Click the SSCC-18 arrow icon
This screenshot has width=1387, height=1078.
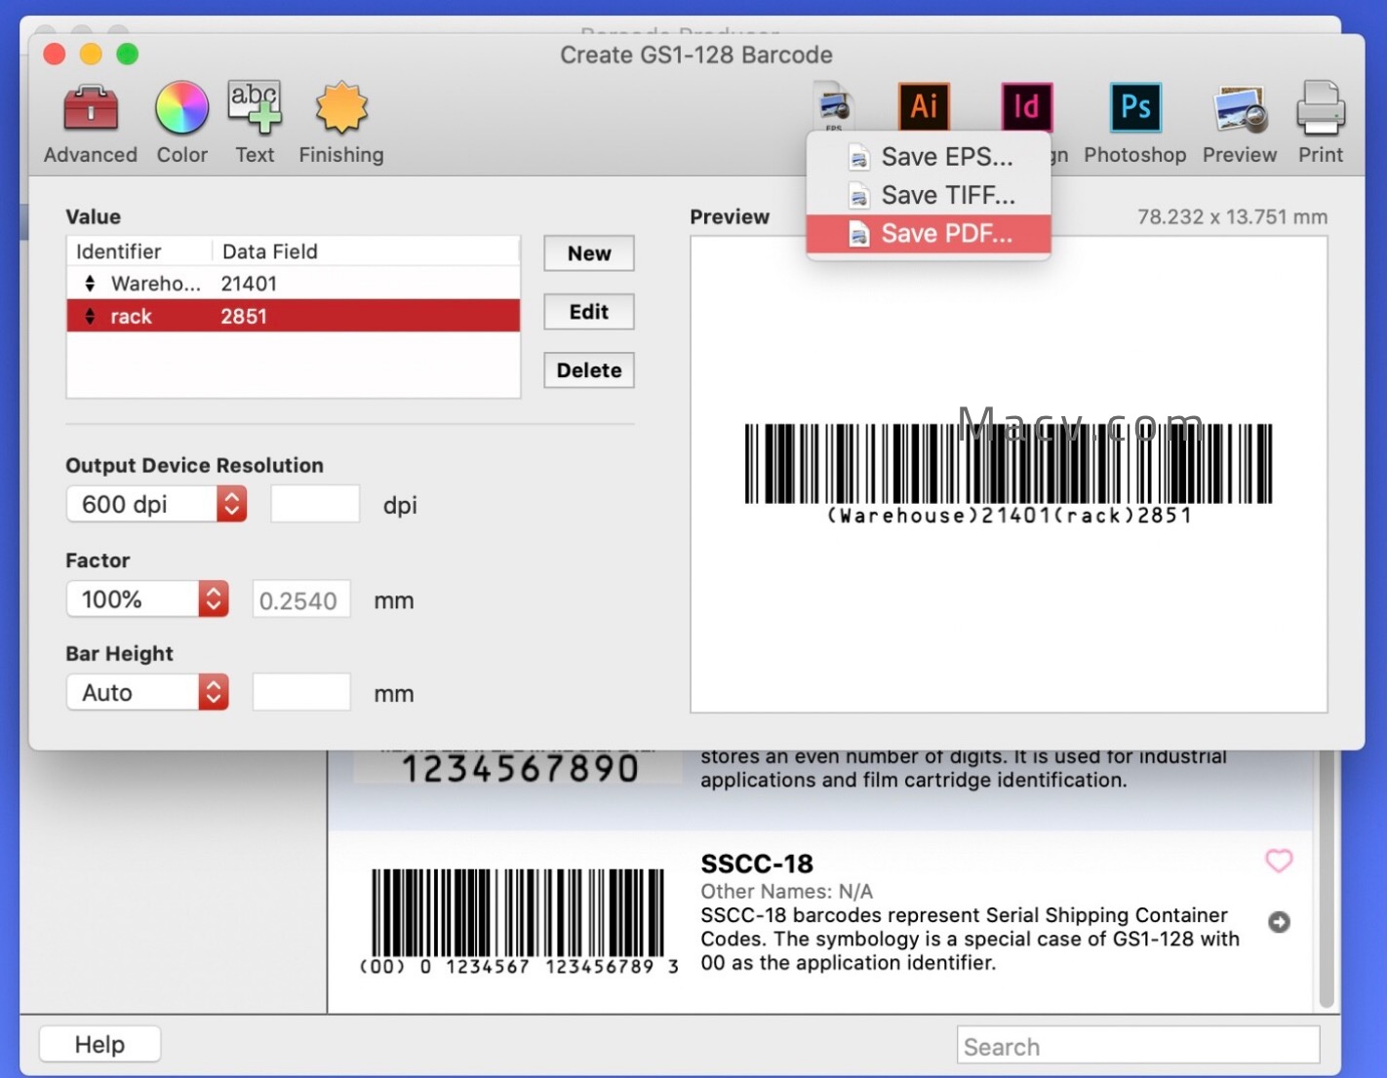click(x=1279, y=922)
